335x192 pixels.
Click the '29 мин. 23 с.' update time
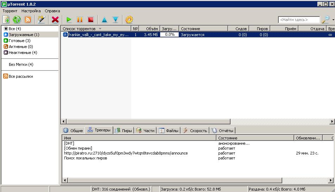[307, 153]
